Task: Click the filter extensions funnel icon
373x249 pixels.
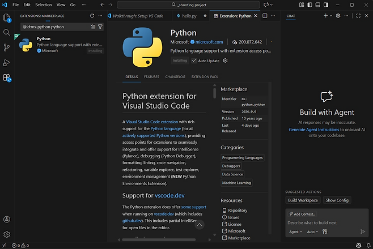Action: pos(100,27)
